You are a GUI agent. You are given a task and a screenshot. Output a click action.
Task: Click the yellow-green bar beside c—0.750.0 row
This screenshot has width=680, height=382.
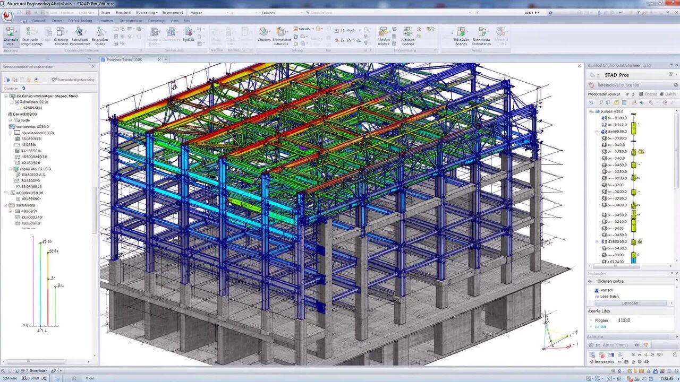[634, 152]
